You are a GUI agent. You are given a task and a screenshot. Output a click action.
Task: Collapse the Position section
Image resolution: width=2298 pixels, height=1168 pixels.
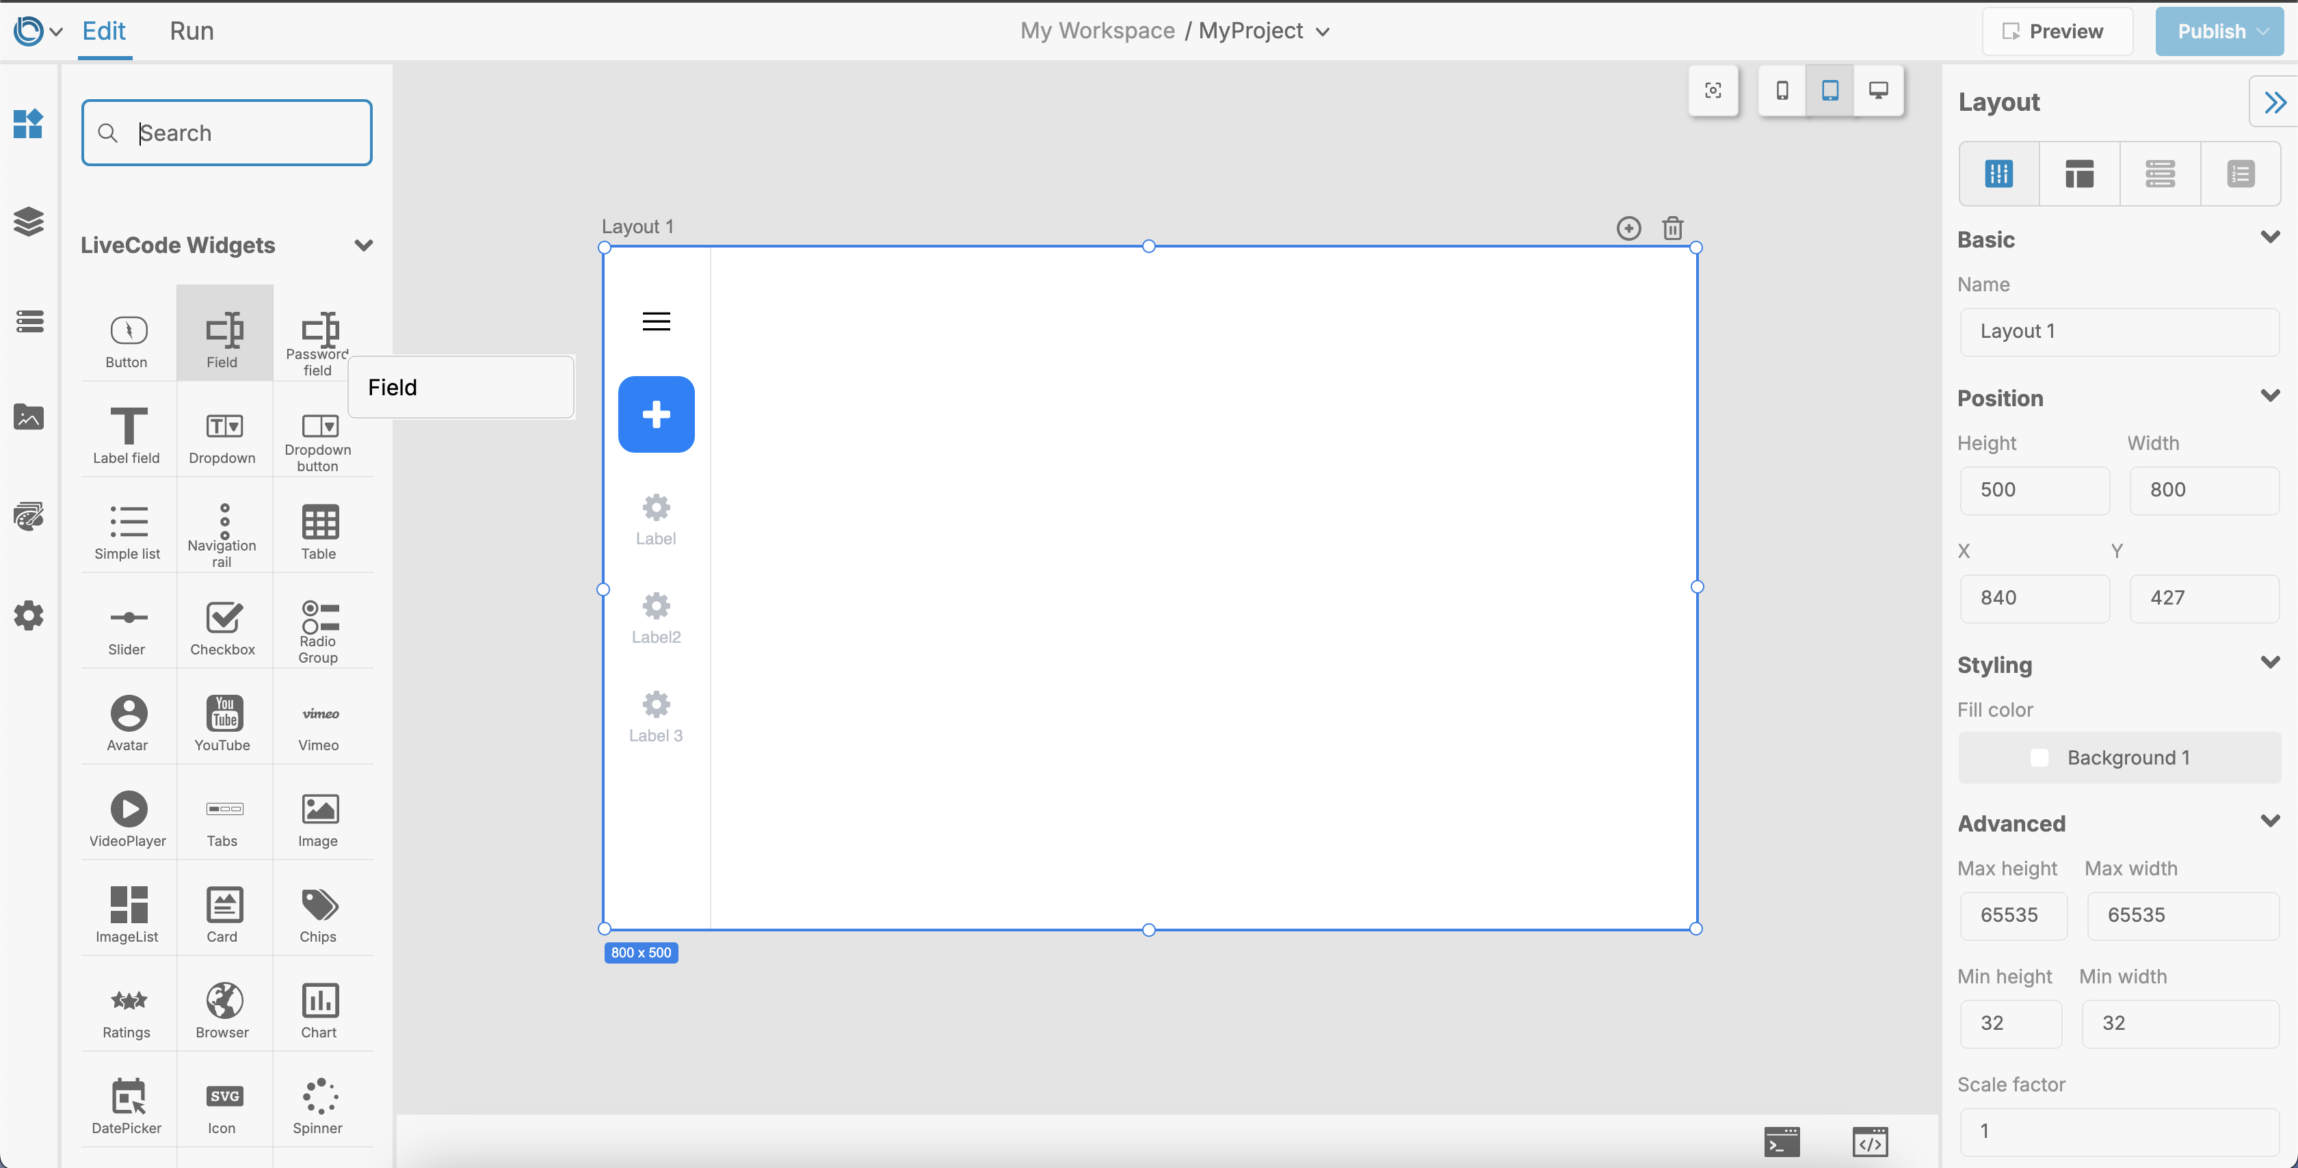tap(2269, 395)
